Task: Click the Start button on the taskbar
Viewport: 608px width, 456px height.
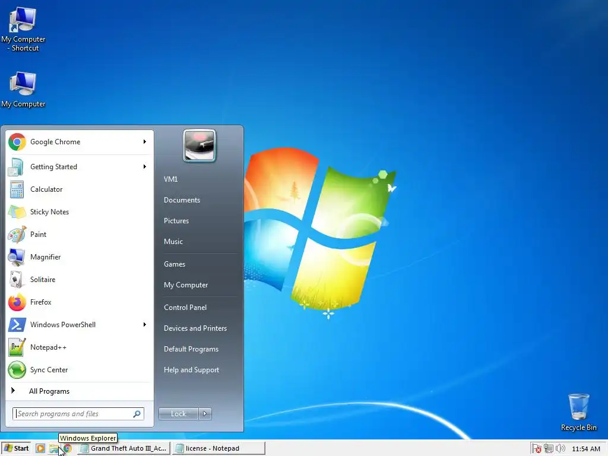Action: click(x=16, y=448)
